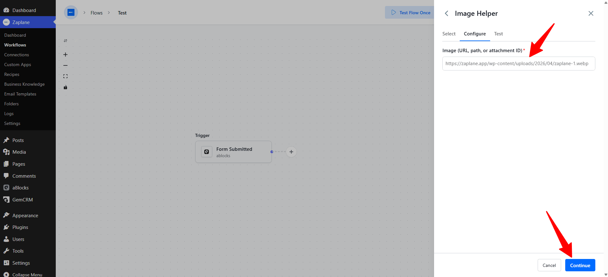Open Business Knowledge submenu item
Viewport: 608px width, 277px height.
click(24, 84)
